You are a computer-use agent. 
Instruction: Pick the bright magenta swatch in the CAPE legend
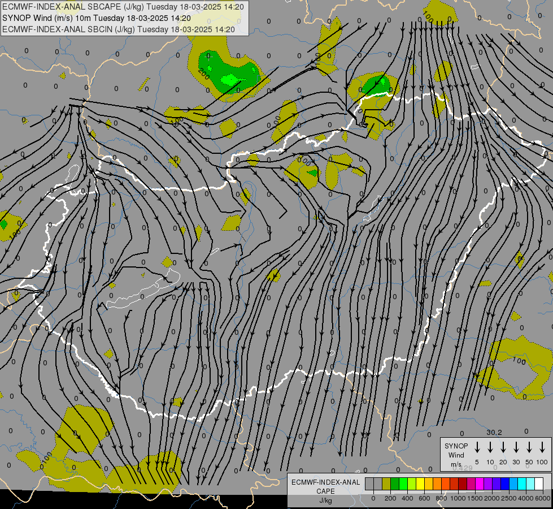pos(480,484)
